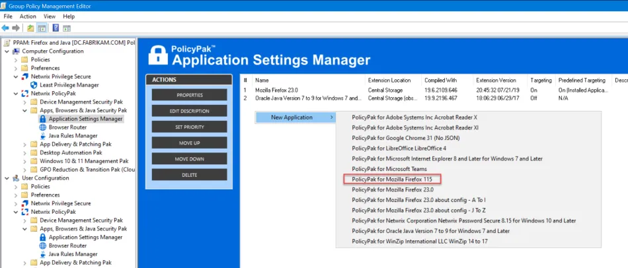Click Browser Router globe icon under Computer Configuration
628x268 pixels.
point(43,127)
